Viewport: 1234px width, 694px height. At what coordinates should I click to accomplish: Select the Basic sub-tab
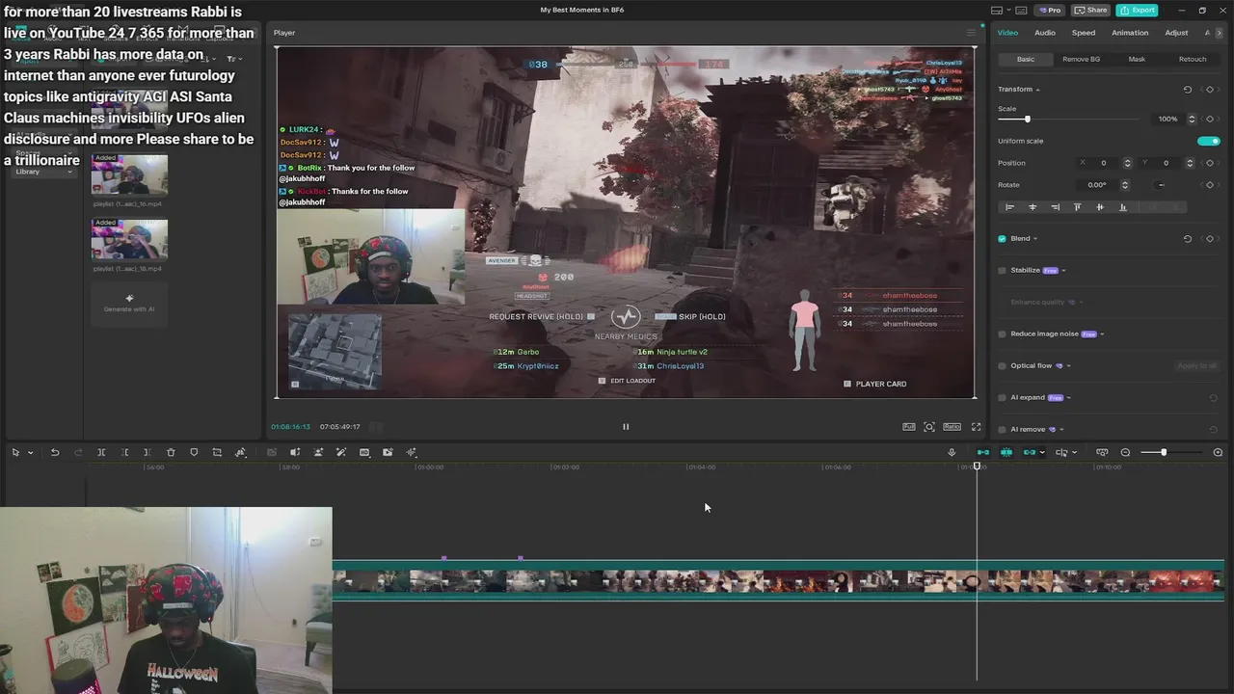tap(1026, 59)
